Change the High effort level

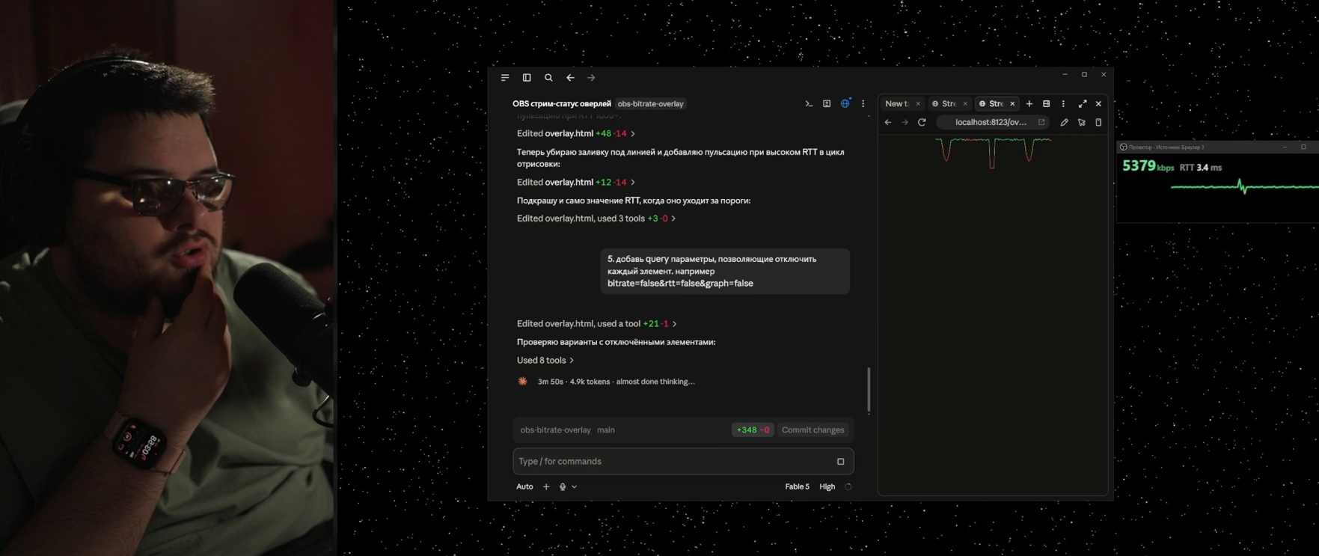click(827, 487)
